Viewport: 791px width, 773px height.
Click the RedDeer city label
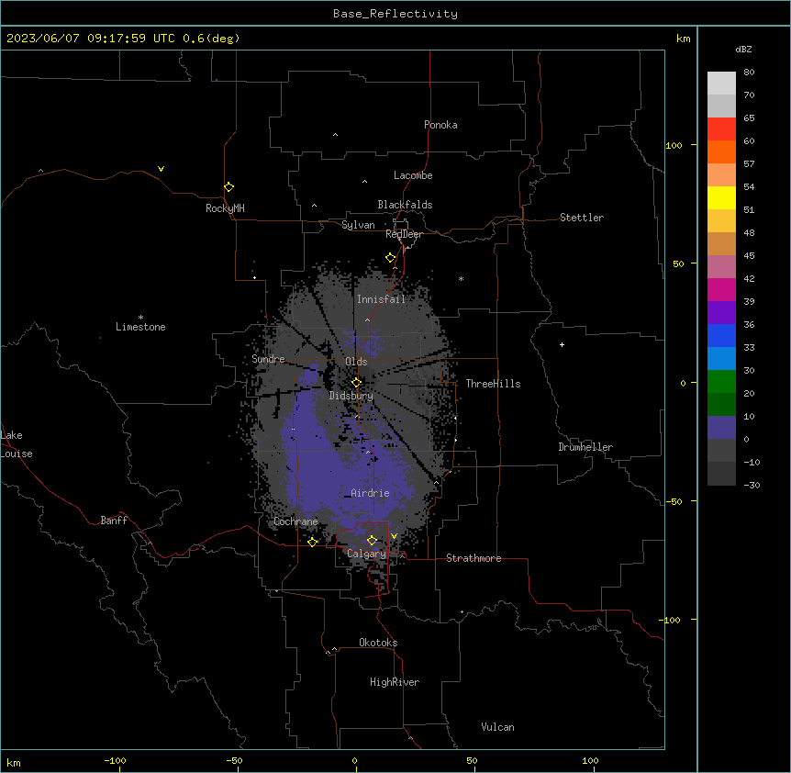[x=405, y=234]
